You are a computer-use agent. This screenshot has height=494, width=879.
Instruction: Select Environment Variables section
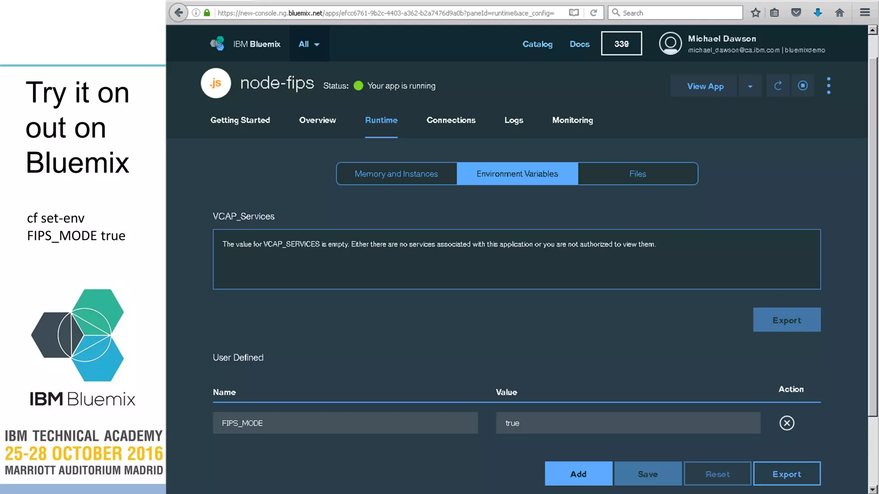coord(517,174)
